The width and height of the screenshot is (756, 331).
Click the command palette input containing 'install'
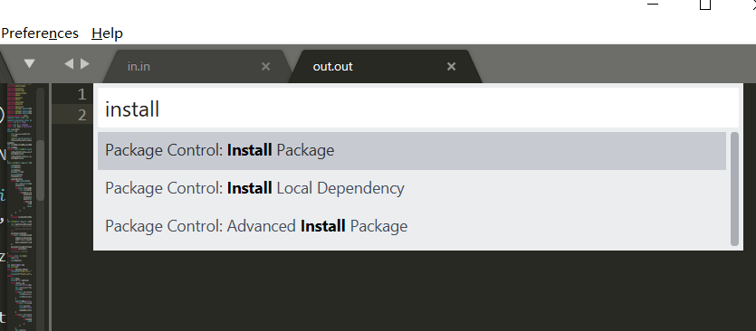[x=418, y=109]
